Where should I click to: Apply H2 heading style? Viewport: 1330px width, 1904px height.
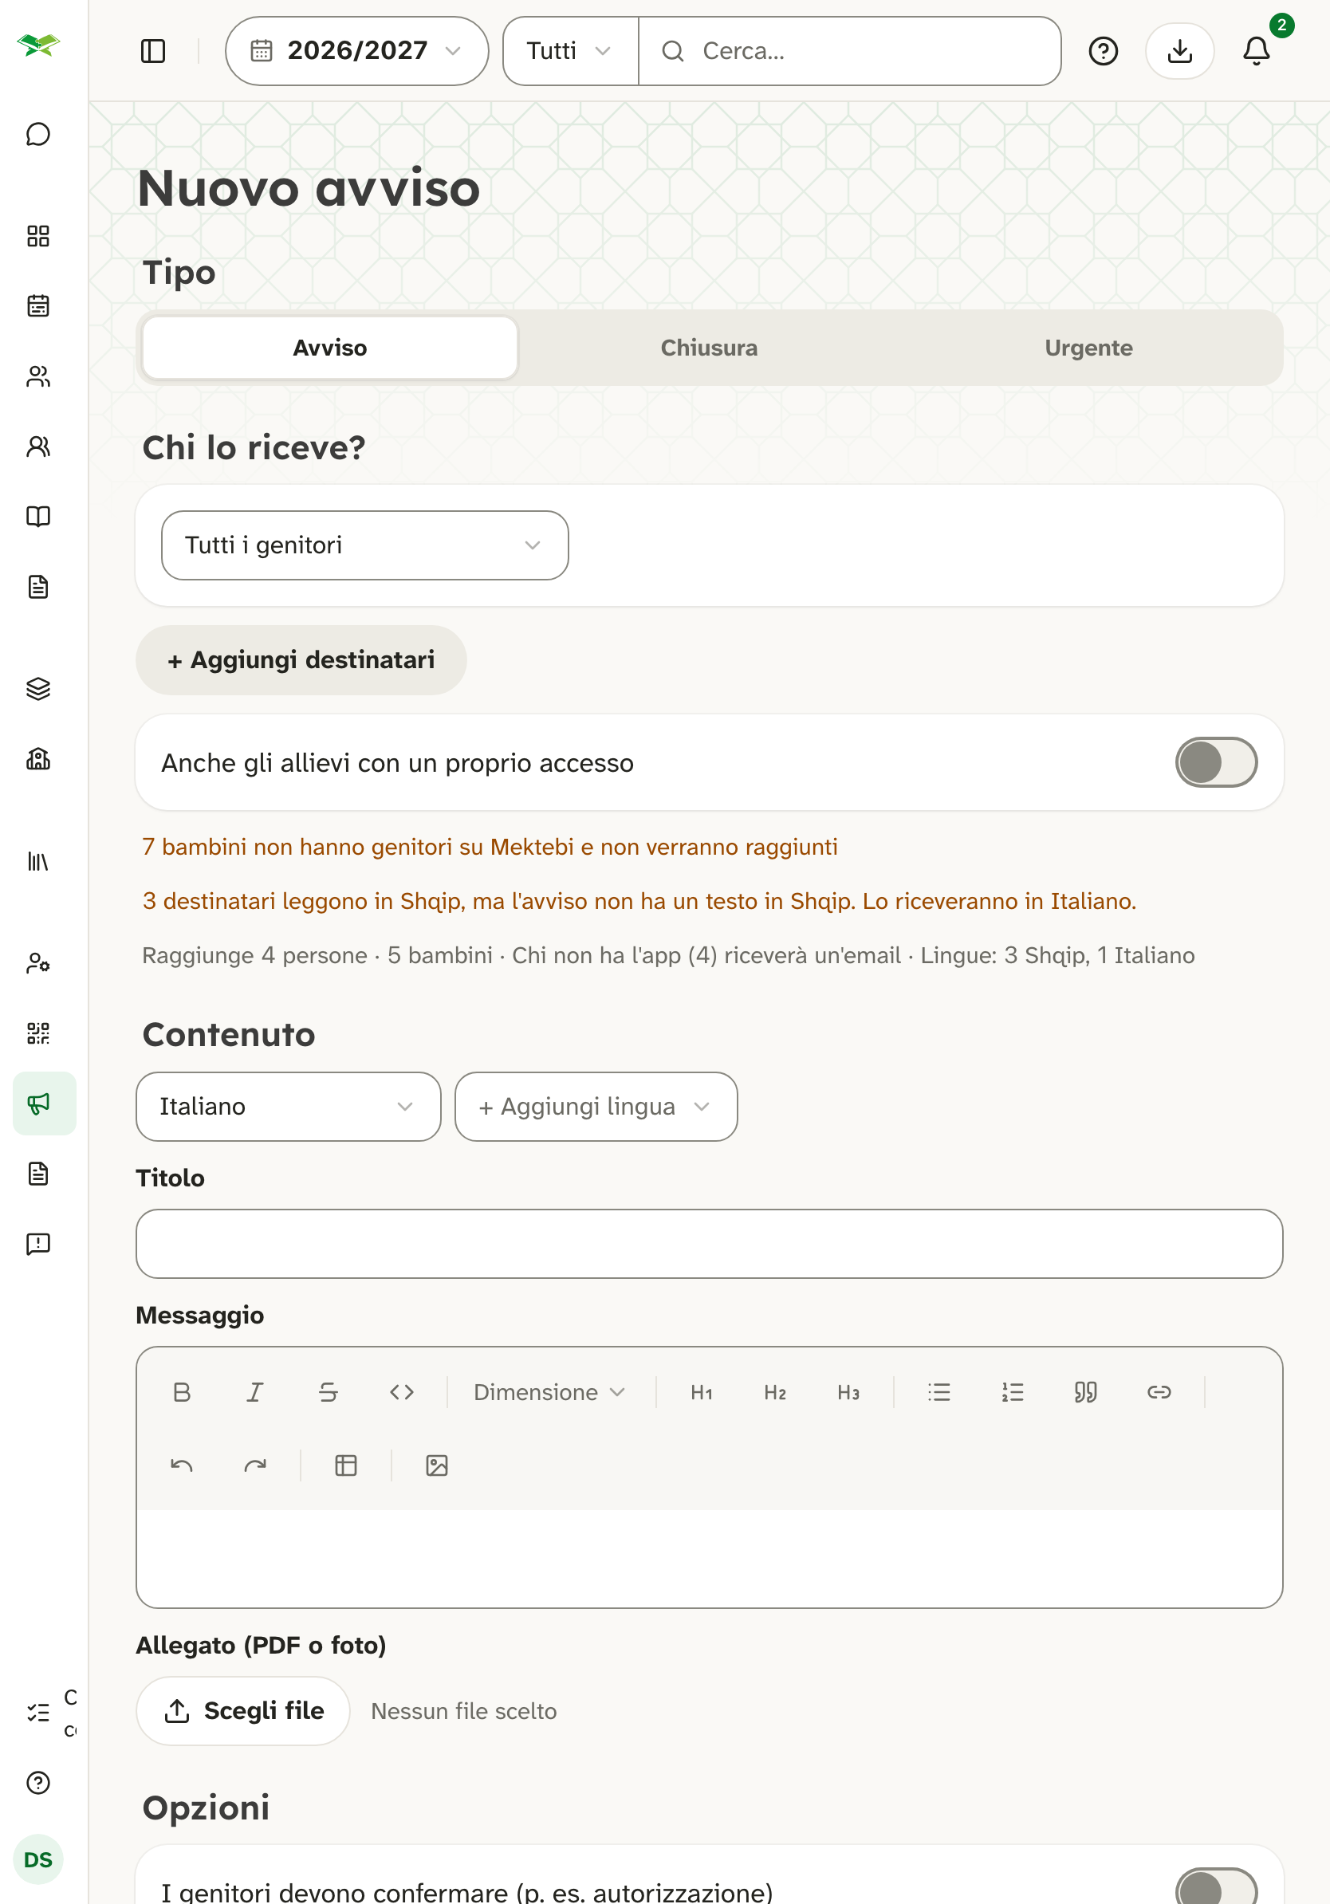pyautogui.click(x=775, y=1392)
